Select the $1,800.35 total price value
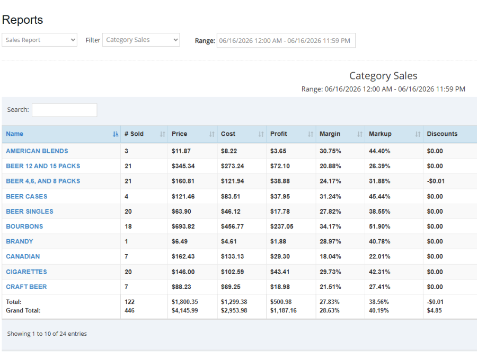Image resolution: width=477 pixels, height=358 pixels. pyautogui.click(x=184, y=302)
